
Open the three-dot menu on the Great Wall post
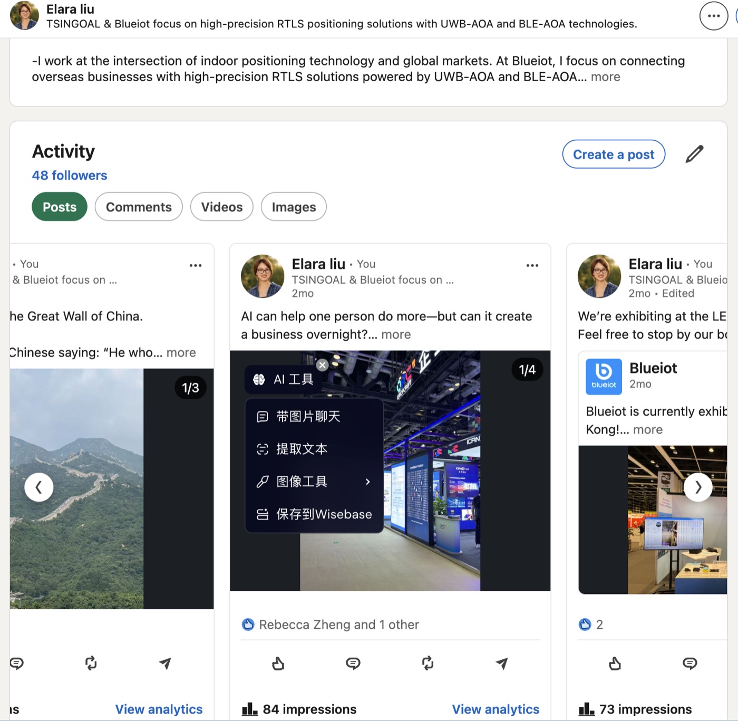point(196,265)
